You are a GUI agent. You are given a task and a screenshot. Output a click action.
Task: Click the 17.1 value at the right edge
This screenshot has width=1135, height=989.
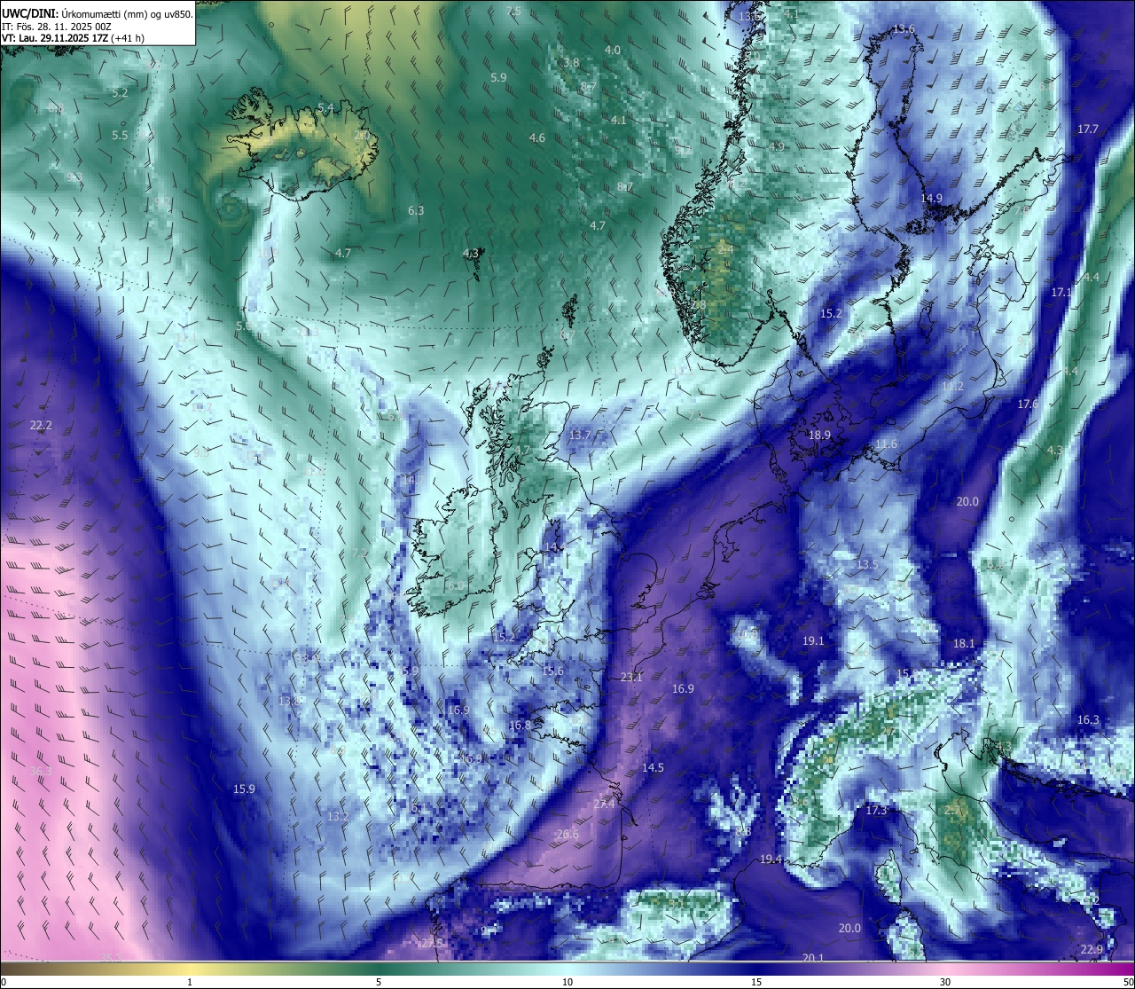pyautogui.click(x=1061, y=293)
